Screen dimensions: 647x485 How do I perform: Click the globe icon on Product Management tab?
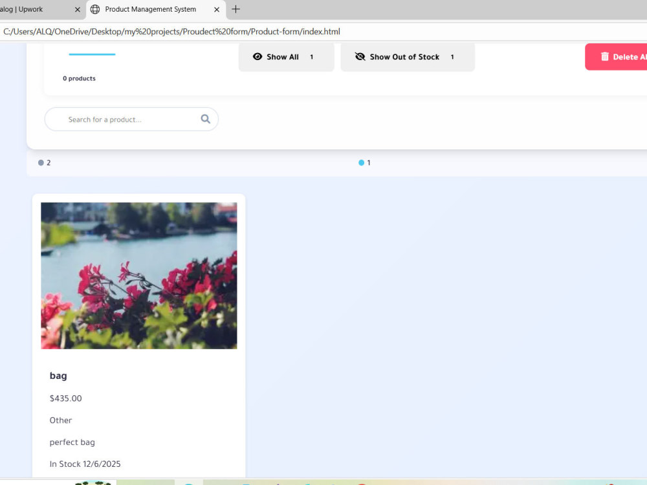[95, 10]
